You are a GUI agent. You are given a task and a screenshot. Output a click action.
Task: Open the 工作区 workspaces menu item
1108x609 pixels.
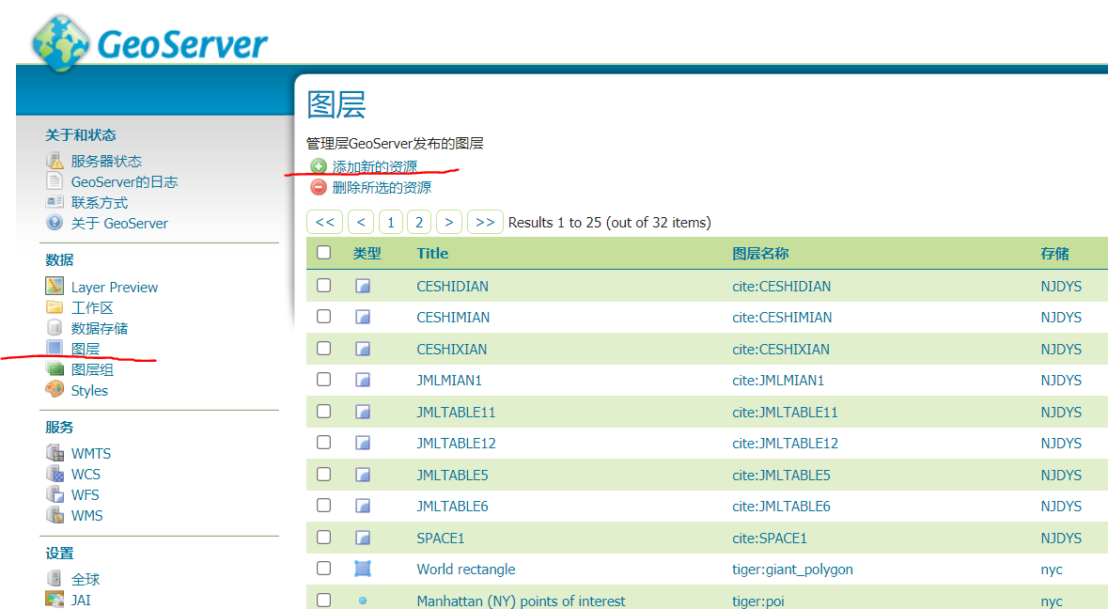click(x=92, y=308)
